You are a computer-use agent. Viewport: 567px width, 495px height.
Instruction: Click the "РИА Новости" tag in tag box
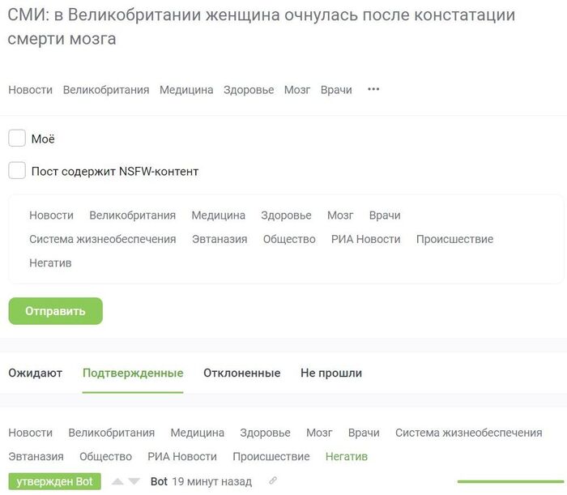365,239
